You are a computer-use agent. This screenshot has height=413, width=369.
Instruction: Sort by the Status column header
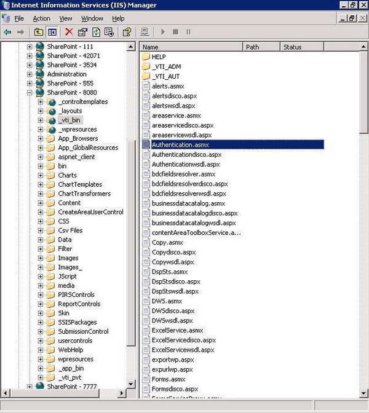tap(302, 47)
